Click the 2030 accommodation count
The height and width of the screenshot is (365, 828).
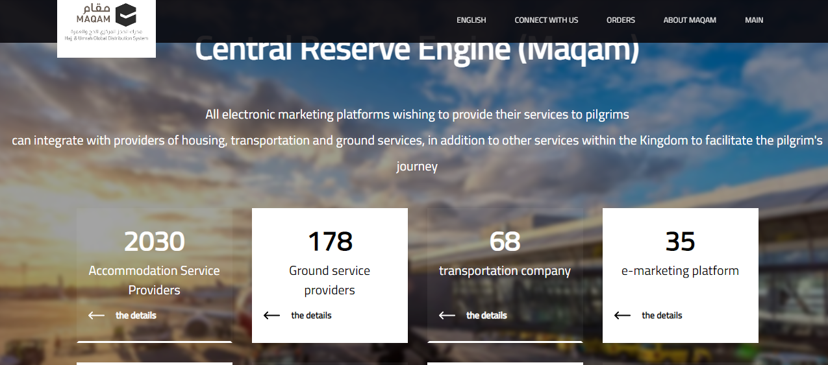tap(155, 242)
